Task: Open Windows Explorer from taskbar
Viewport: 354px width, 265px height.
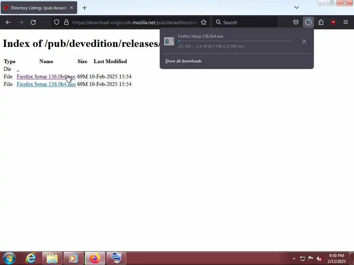Action: click(52, 258)
